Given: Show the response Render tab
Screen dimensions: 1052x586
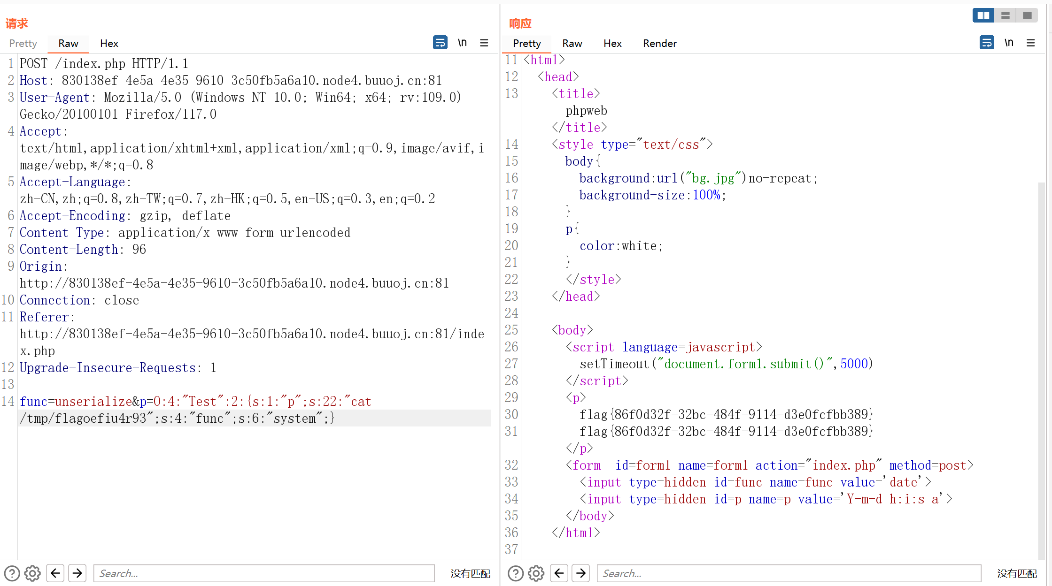Looking at the screenshot, I should tap(660, 43).
